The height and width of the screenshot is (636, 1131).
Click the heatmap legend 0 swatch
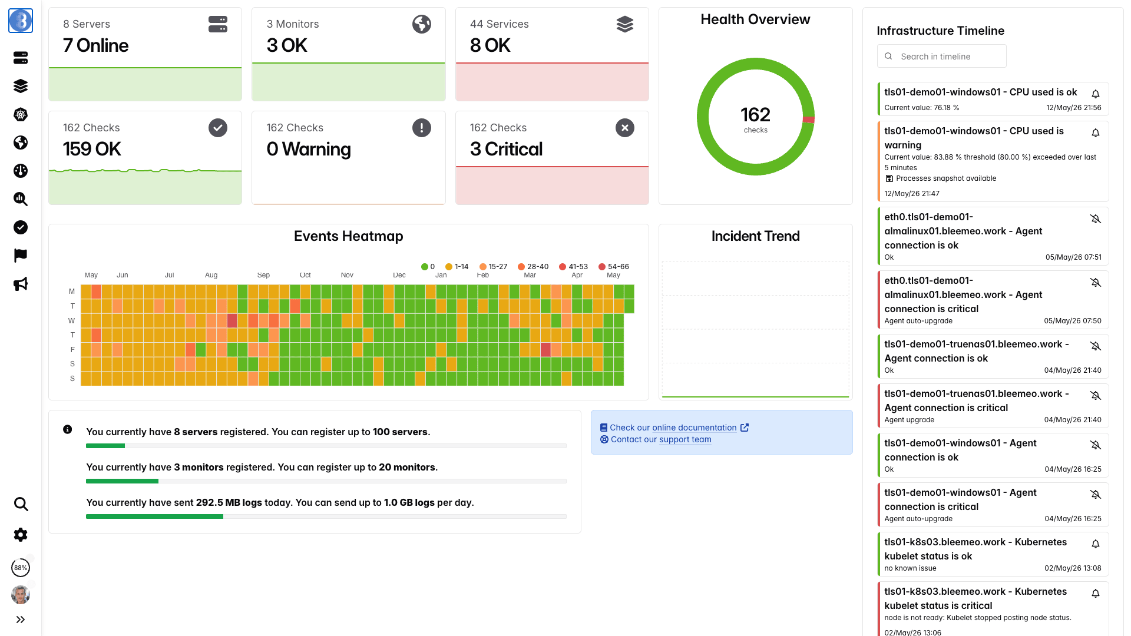tap(425, 267)
